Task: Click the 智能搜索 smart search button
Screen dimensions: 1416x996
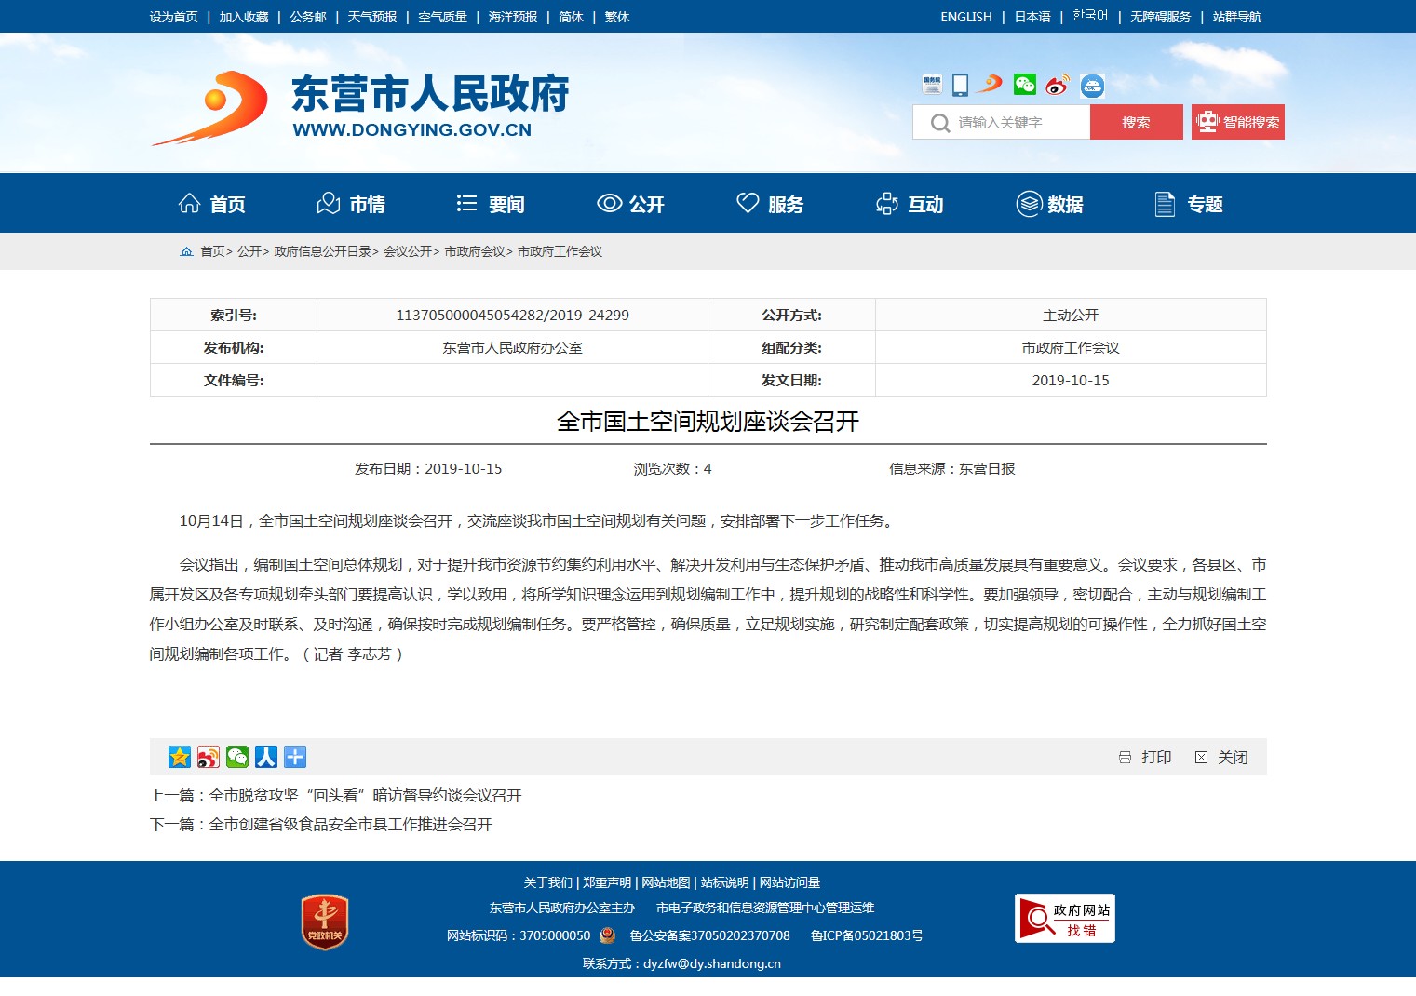Action: point(1237,122)
